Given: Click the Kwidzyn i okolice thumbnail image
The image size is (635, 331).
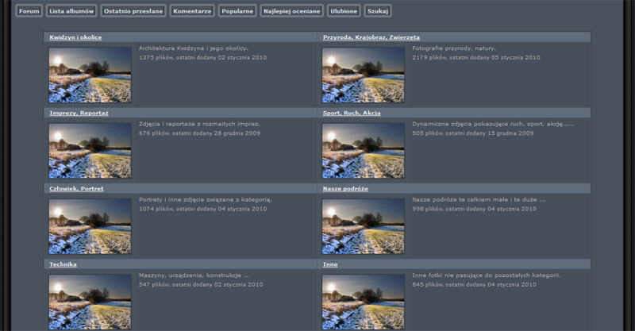Looking at the screenshot, I should point(90,75).
